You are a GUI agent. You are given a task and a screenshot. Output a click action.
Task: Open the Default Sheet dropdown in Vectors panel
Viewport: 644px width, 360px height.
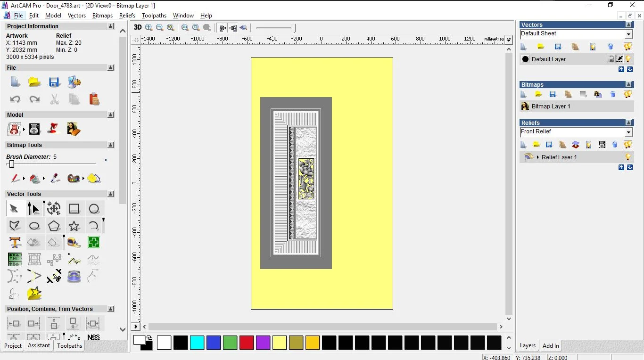click(x=629, y=33)
